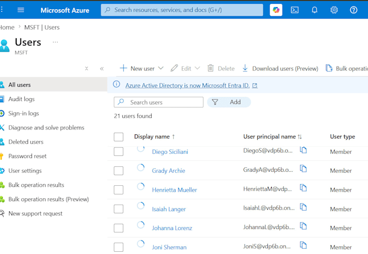Open the portal hamburger menu

pos(21,10)
